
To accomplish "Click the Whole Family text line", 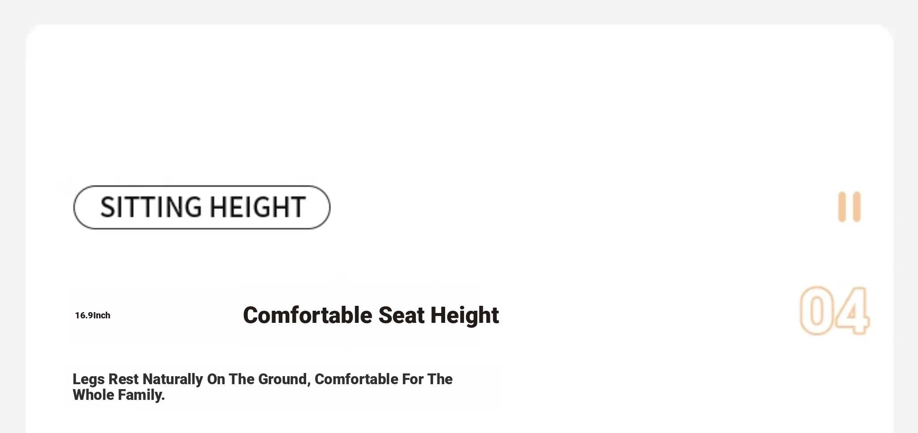I will click(119, 395).
